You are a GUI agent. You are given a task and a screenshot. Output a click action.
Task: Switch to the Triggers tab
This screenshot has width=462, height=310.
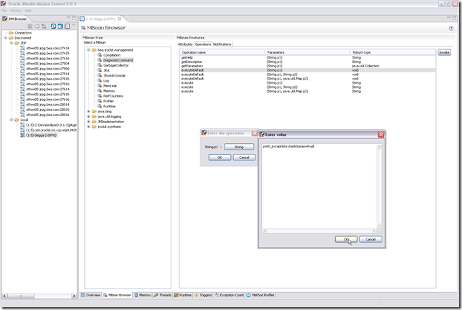point(203,295)
